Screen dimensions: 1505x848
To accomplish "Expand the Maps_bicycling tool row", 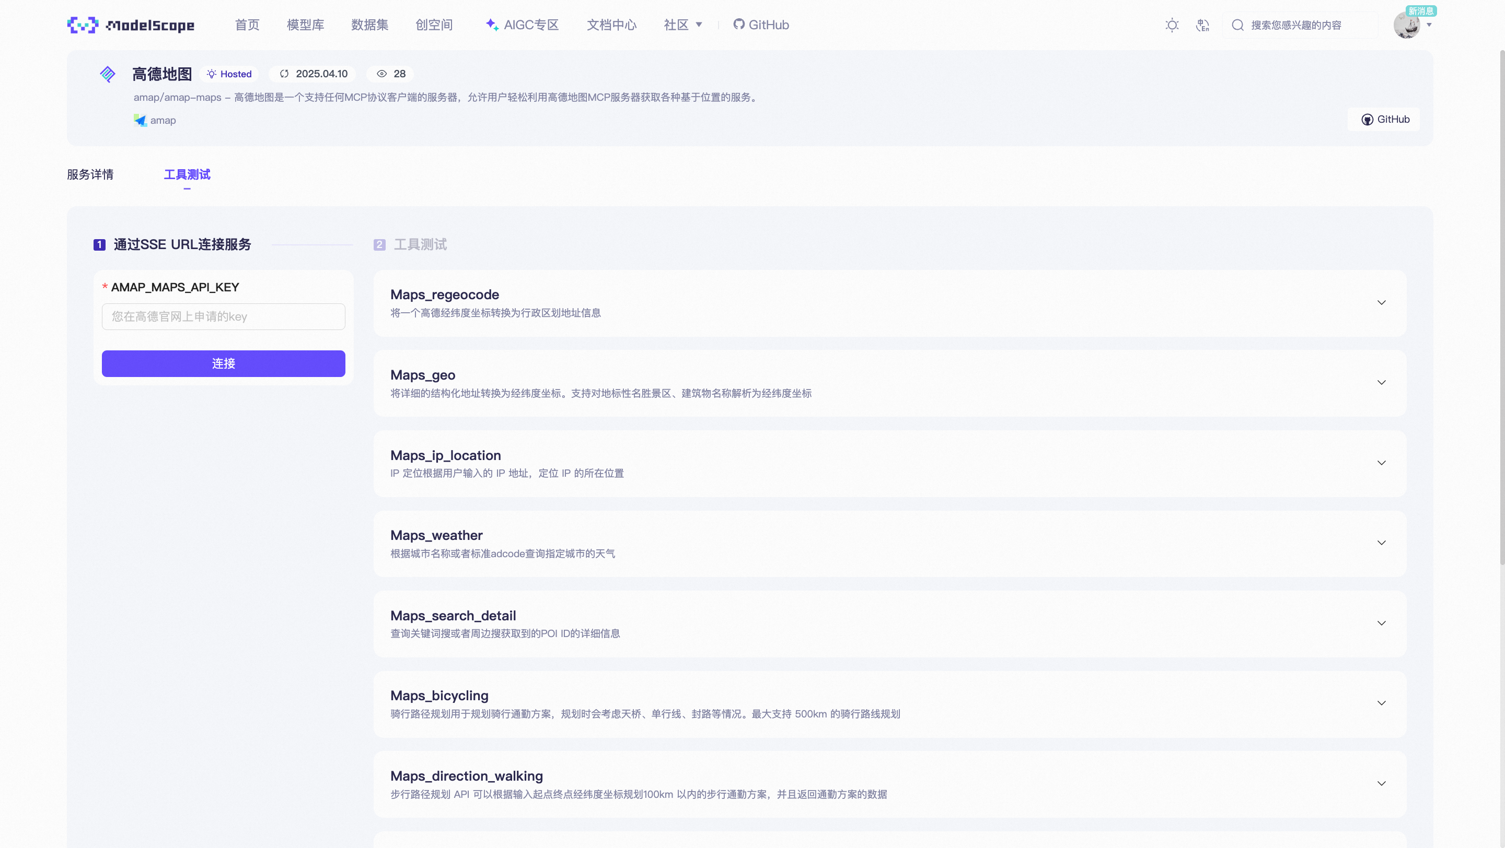I will tap(1381, 703).
